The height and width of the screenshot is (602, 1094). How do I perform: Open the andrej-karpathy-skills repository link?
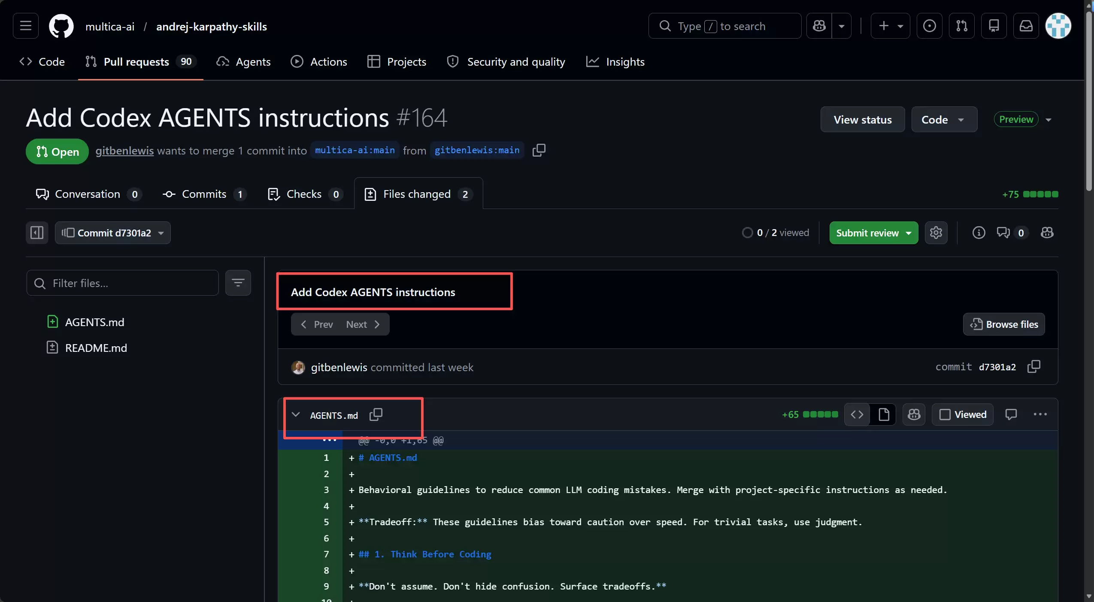tap(211, 26)
